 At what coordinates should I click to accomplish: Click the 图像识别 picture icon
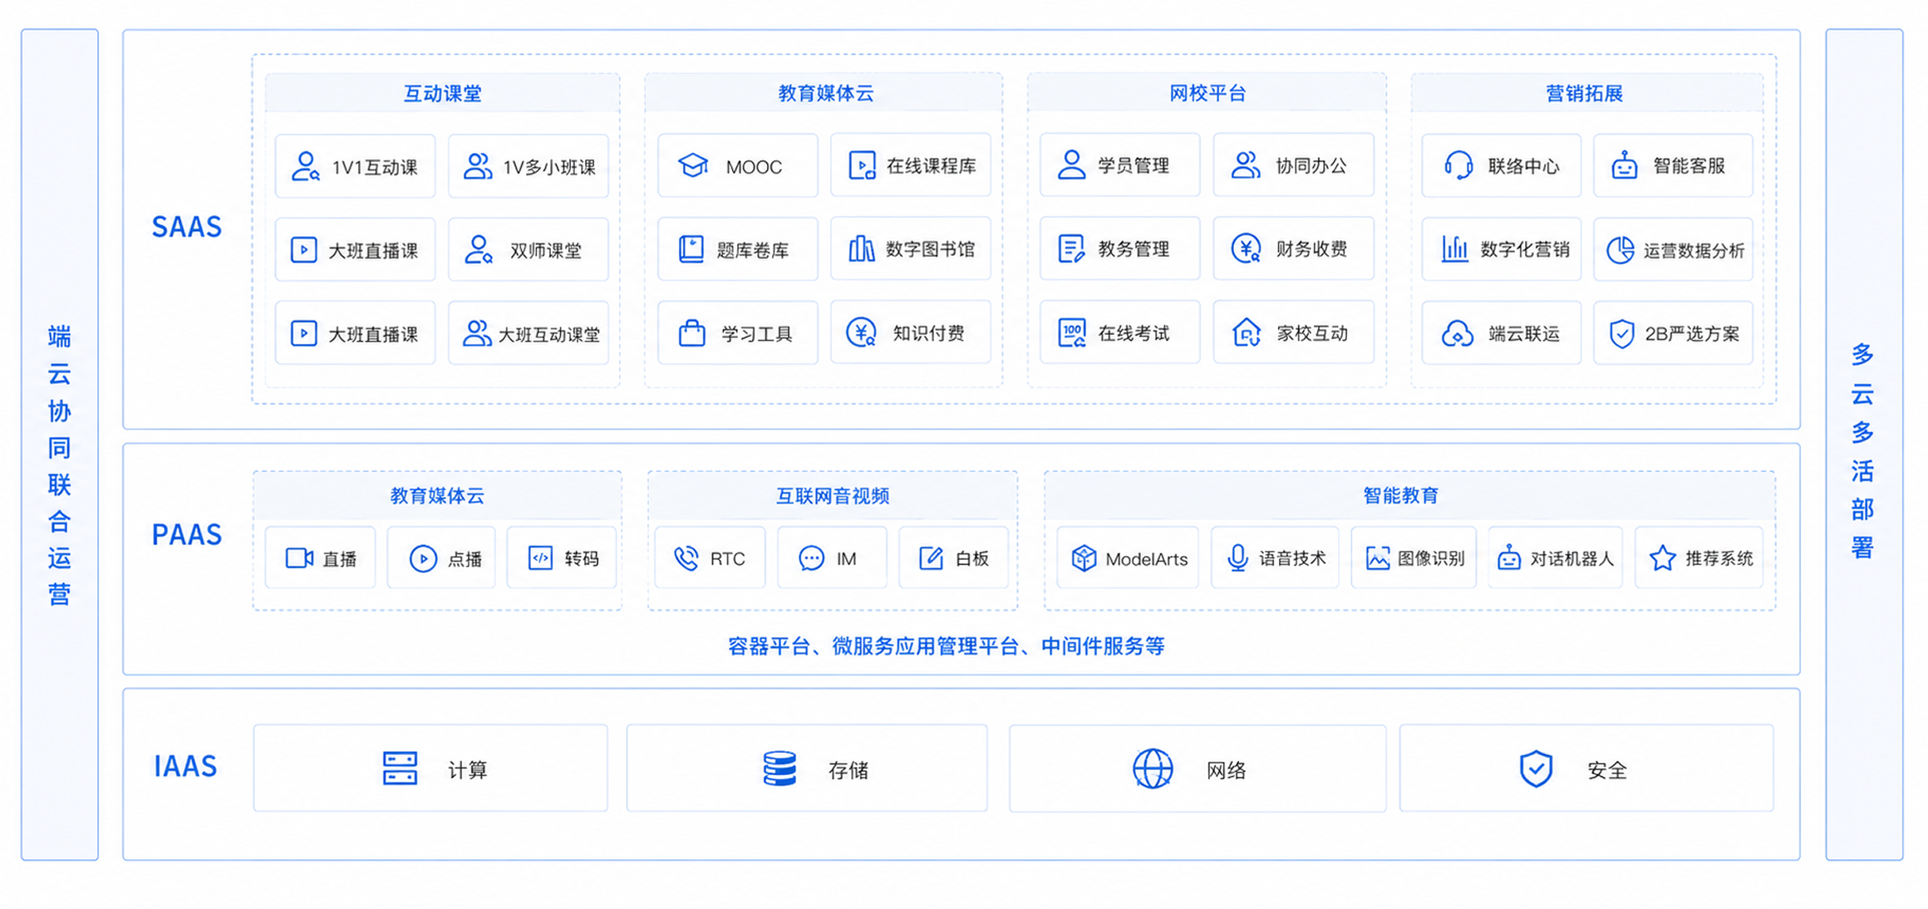click(x=1378, y=558)
